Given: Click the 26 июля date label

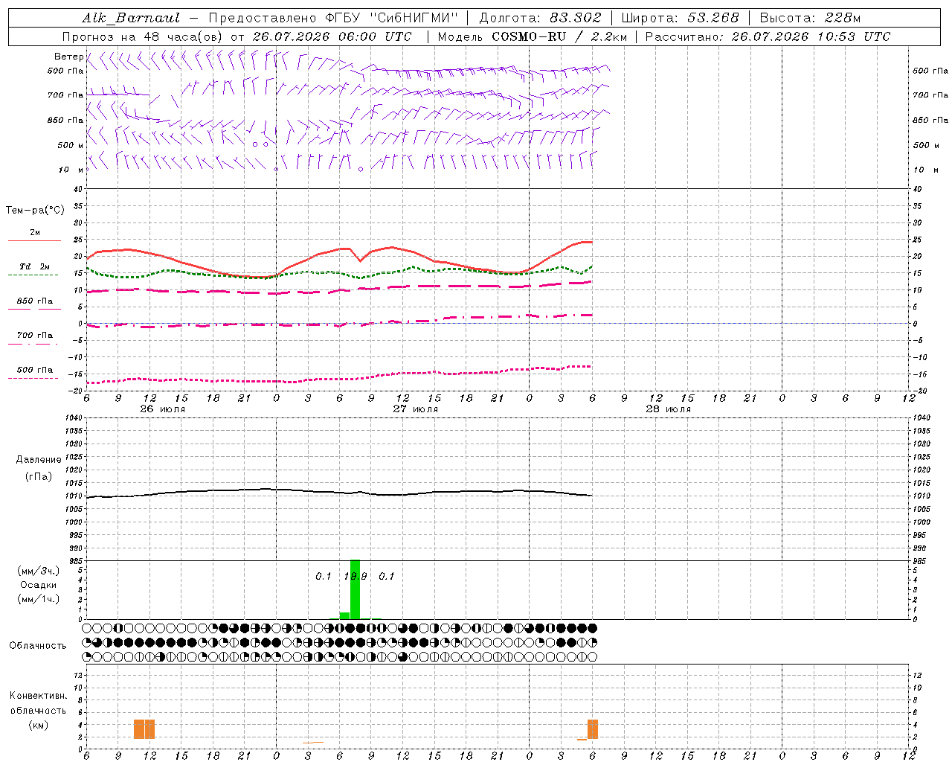Looking at the screenshot, I should [x=163, y=409].
